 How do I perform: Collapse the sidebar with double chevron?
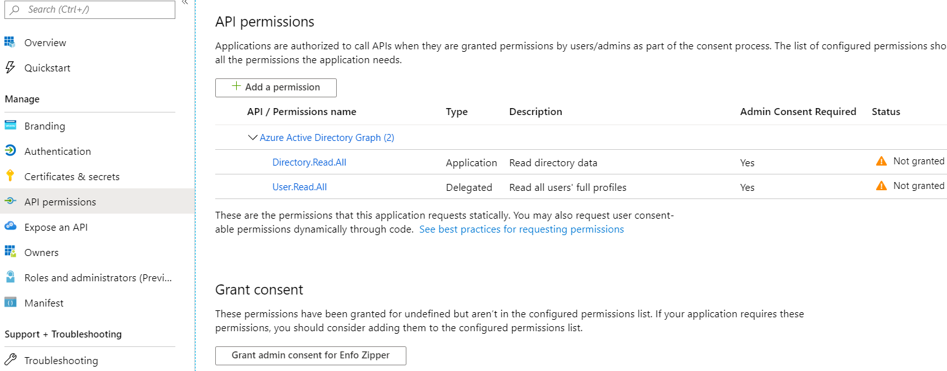(185, 3)
